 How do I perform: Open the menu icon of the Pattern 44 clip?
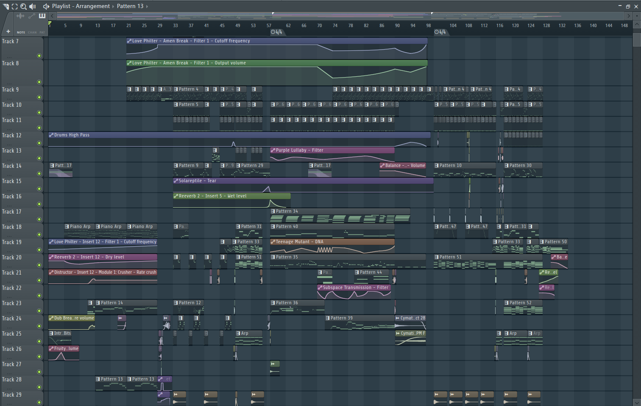(357, 273)
